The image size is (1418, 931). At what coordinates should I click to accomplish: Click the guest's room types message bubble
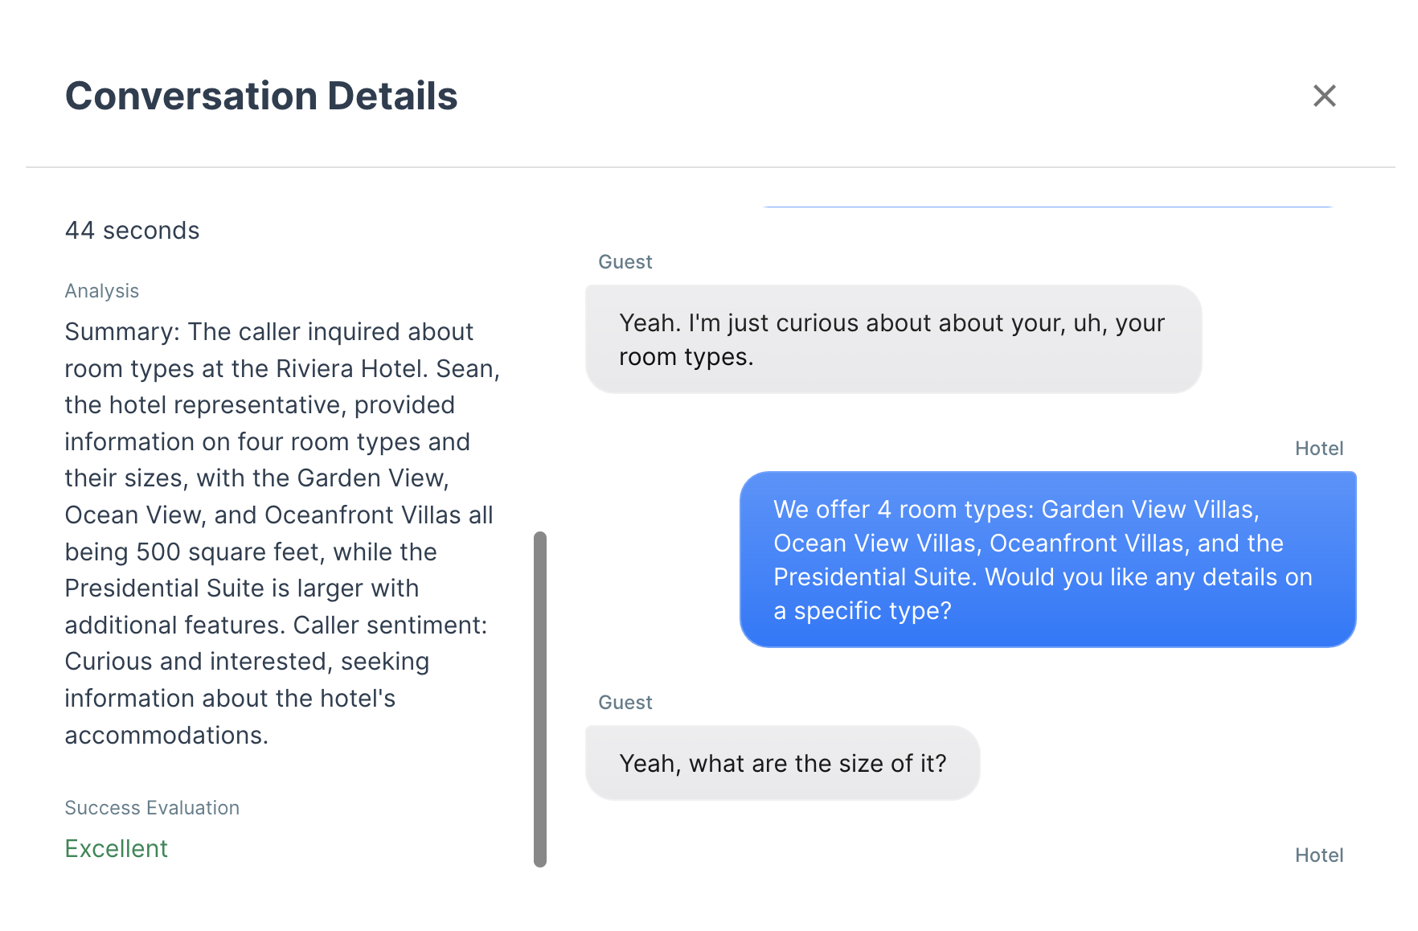[x=892, y=339]
